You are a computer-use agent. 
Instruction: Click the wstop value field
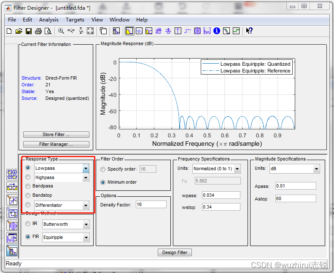pos(221,207)
